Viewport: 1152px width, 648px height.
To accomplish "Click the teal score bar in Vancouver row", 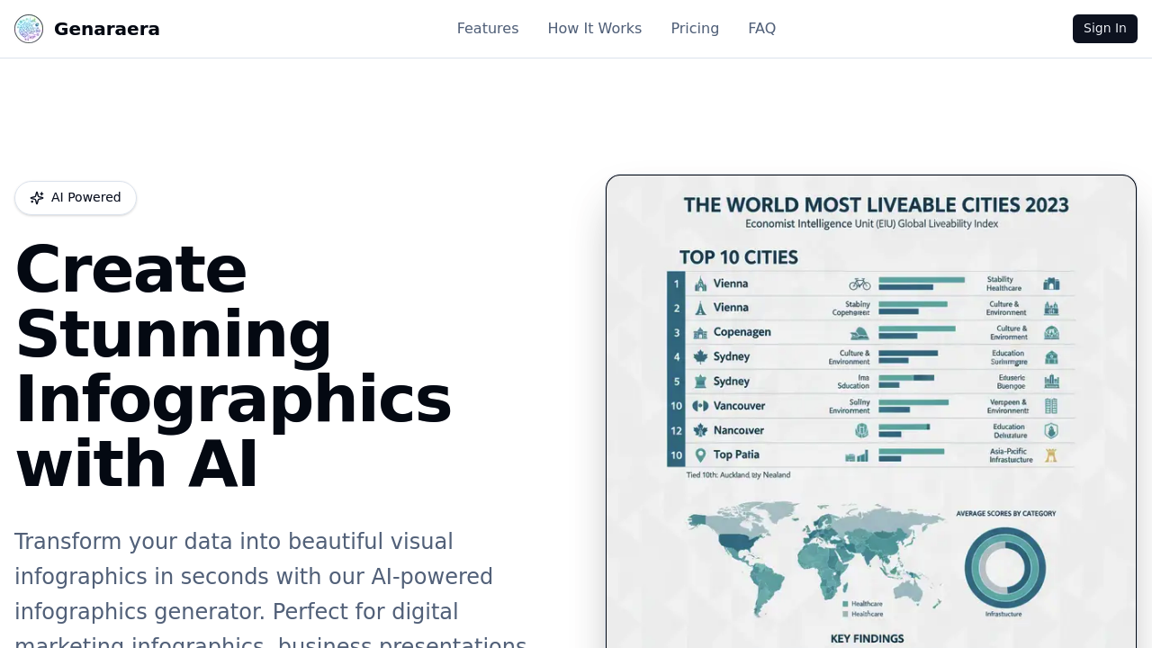I will click(913, 402).
